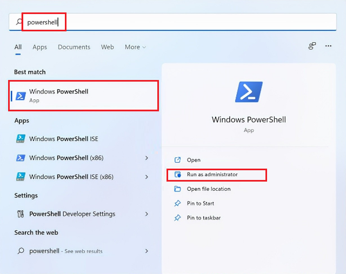346x274 pixels.
Task: Click the Run as administrator shield icon
Action: pyautogui.click(x=178, y=175)
